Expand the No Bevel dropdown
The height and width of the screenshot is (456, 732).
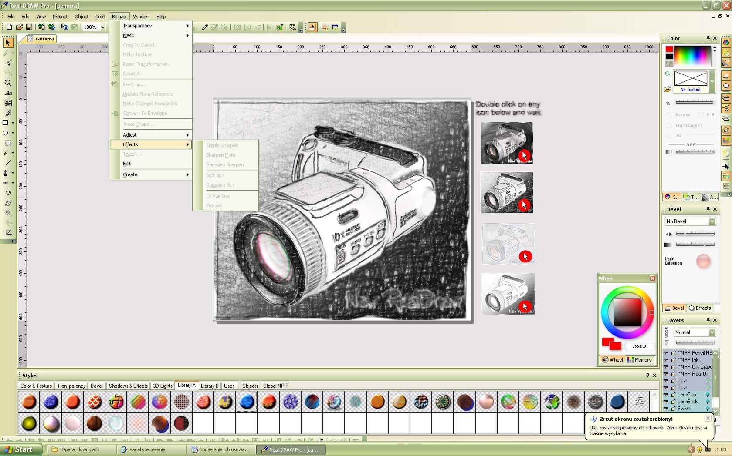point(712,221)
